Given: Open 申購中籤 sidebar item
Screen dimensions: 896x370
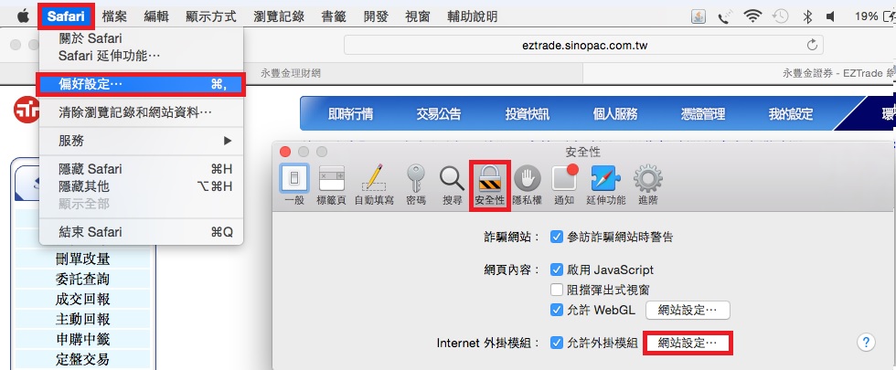Looking at the screenshot, I should (83, 340).
